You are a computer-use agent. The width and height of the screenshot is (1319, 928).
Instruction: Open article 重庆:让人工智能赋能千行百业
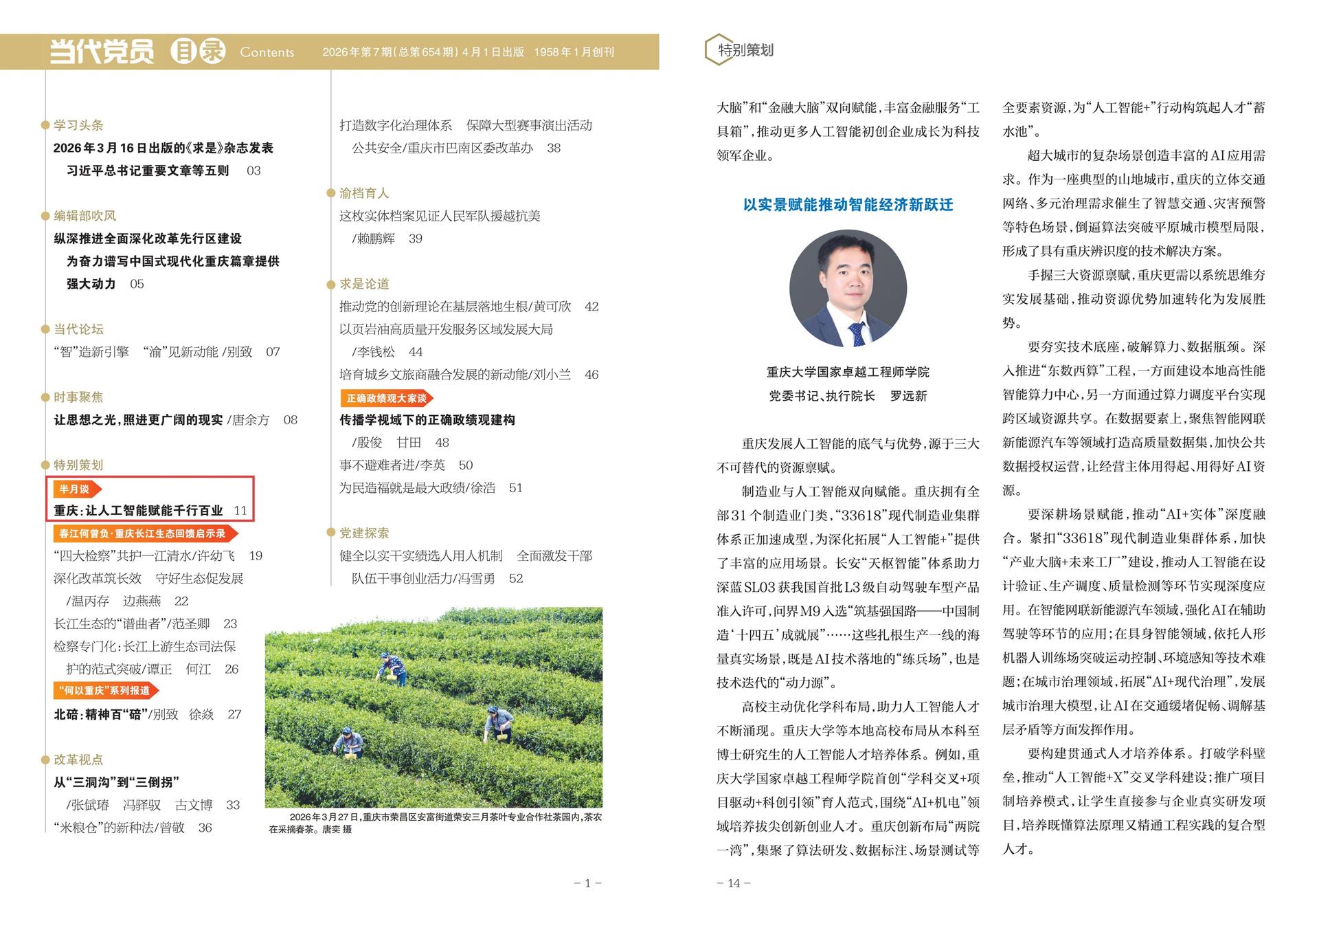[x=138, y=511]
